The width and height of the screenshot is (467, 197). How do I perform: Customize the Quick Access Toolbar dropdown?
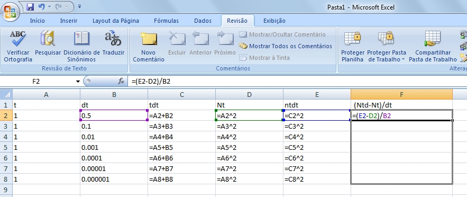click(x=79, y=6)
